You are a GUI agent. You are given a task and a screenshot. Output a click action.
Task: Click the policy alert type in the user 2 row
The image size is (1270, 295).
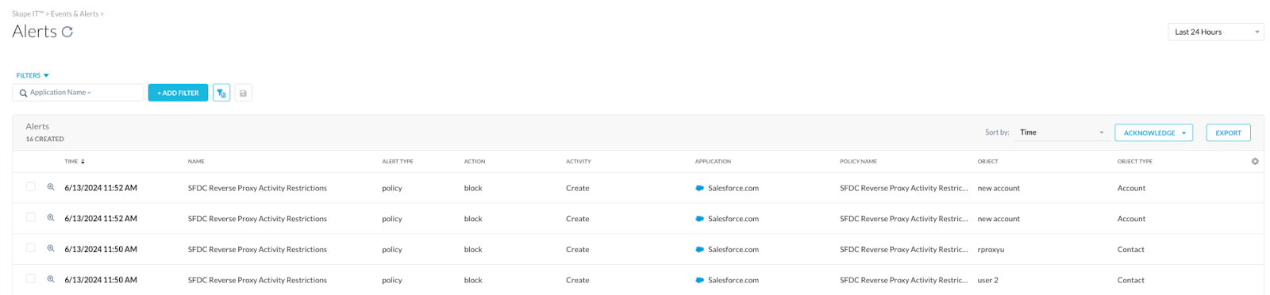click(x=392, y=280)
